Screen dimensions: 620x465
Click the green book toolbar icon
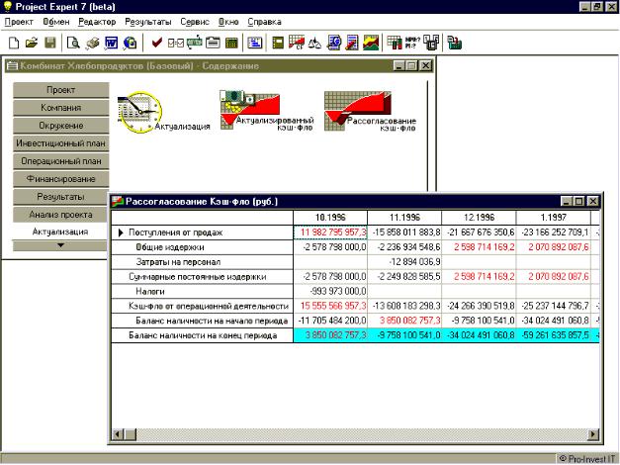(278, 43)
